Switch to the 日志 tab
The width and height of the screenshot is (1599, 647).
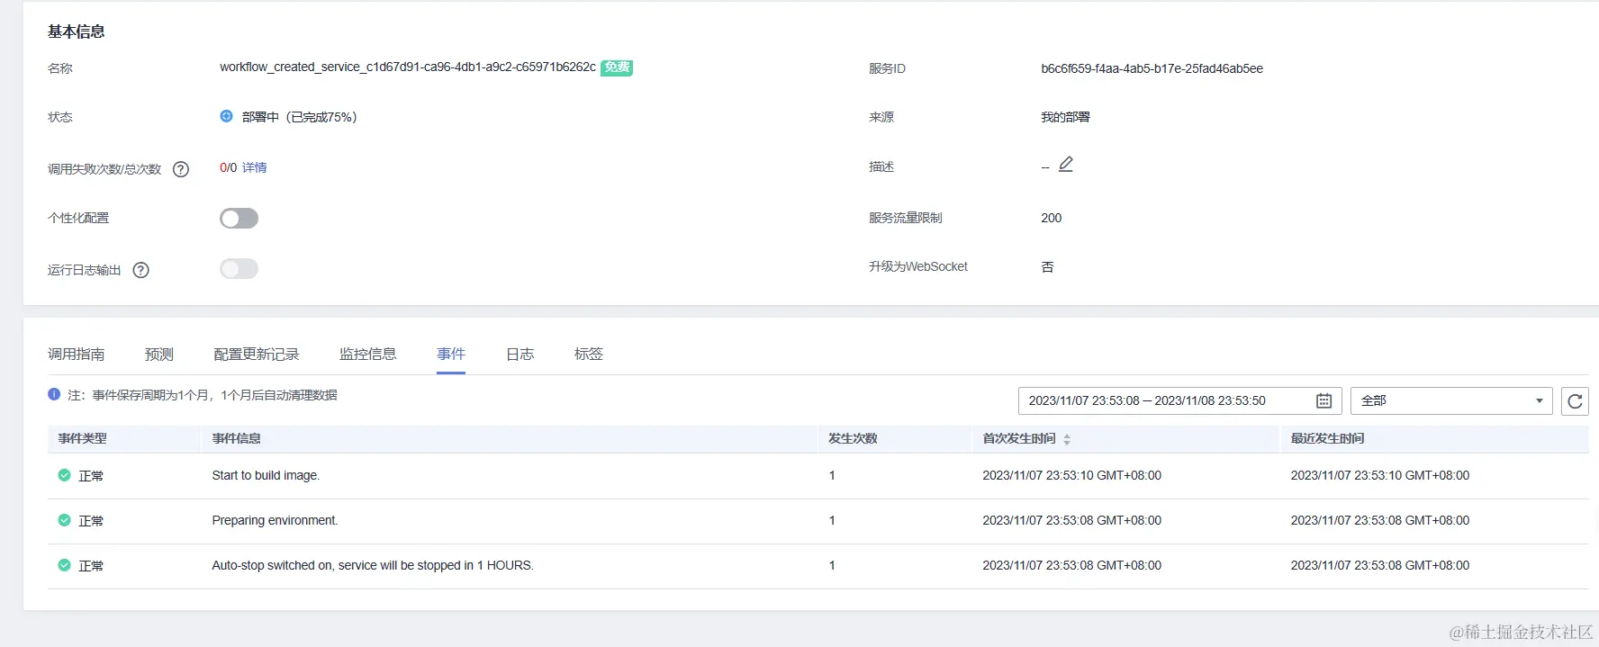(520, 355)
